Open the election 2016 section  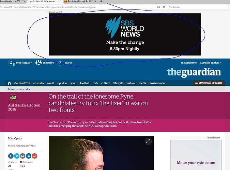pyautogui.click(x=22, y=83)
